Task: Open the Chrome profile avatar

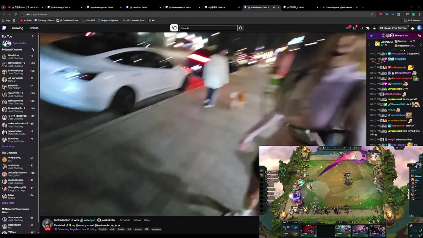Action: pyautogui.click(x=413, y=14)
